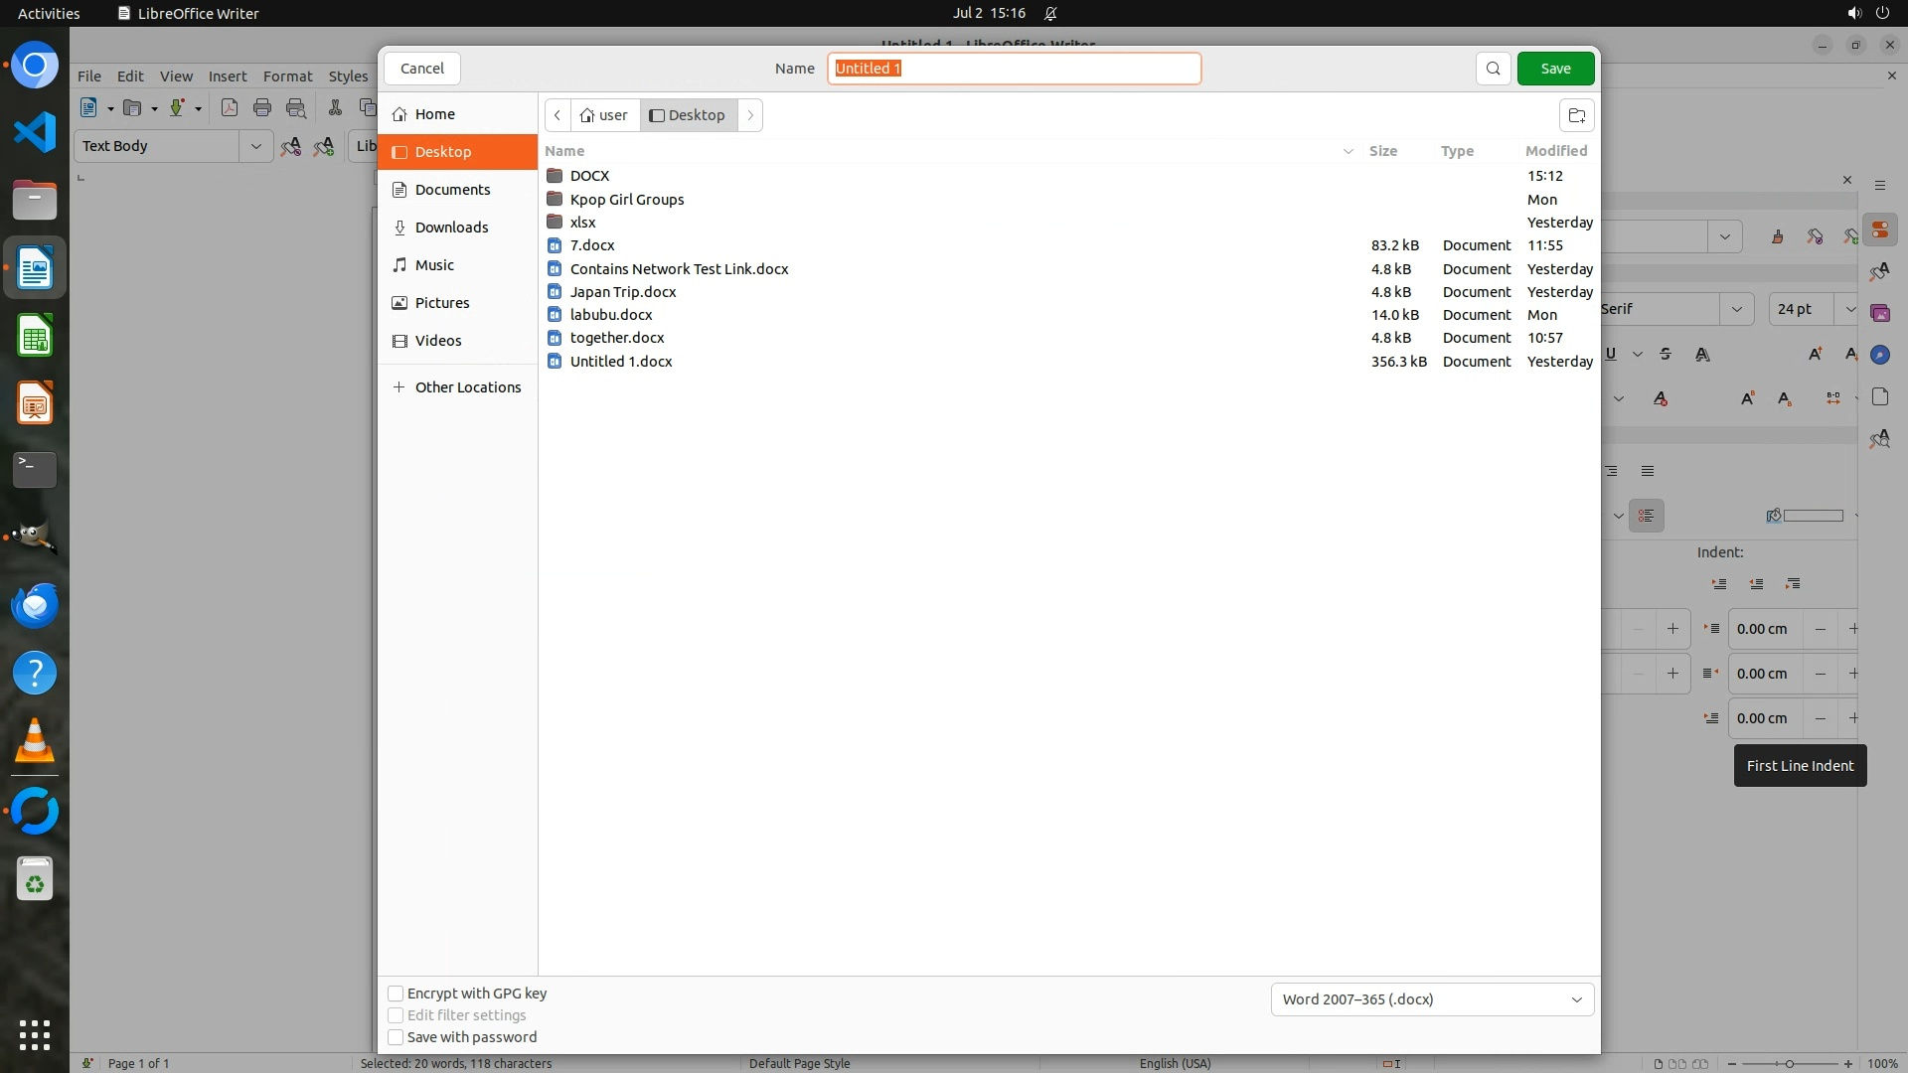Tick the Edit filter settings checkbox
Viewport: 1908px width, 1073px height.
click(x=396, y=1015)
